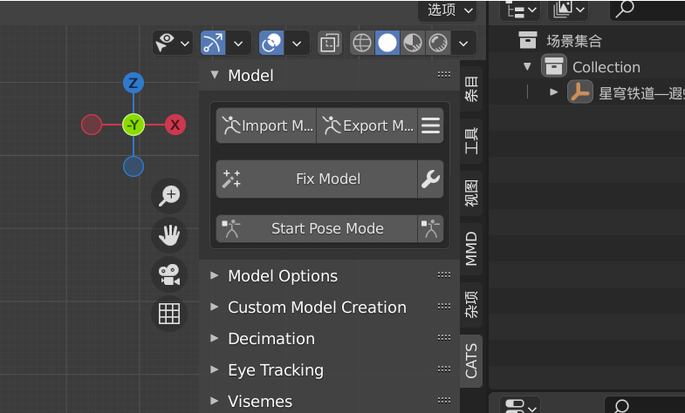This screenshot has width=685, height=413.
Task: Toggle the show overlays button
Action: pyautogui.click(x=272, y=43)
